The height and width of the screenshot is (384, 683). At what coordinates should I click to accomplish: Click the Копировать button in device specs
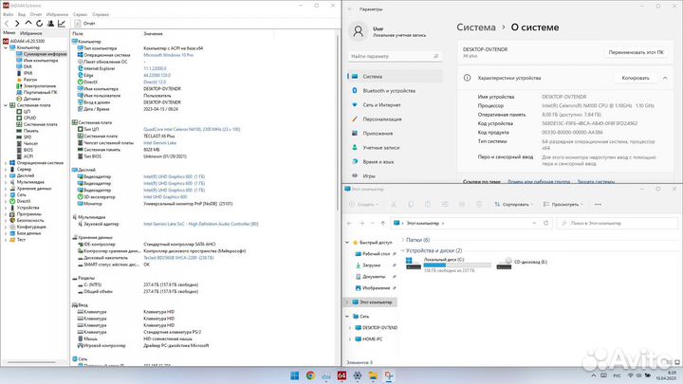pos(636,78)
